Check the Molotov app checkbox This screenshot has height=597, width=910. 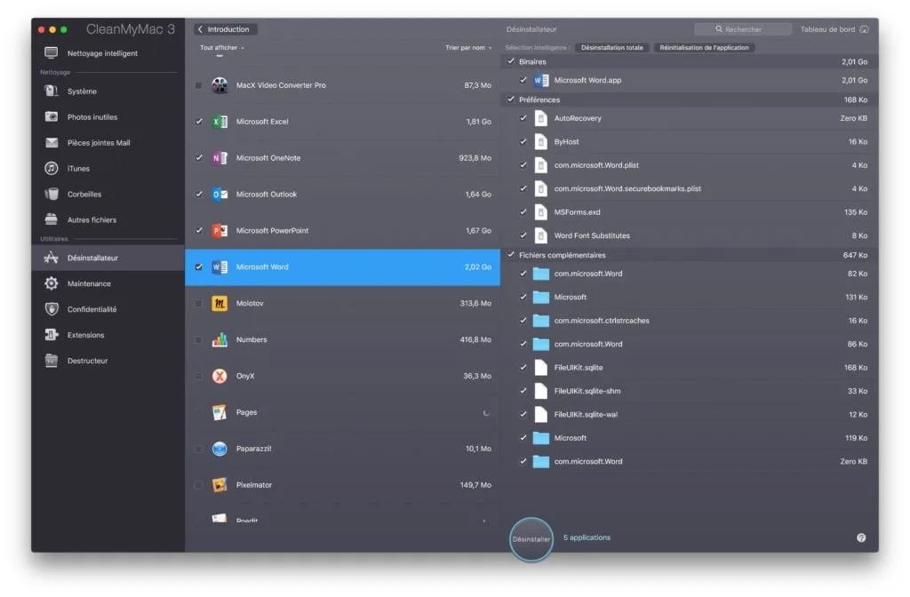pos(199,303)
